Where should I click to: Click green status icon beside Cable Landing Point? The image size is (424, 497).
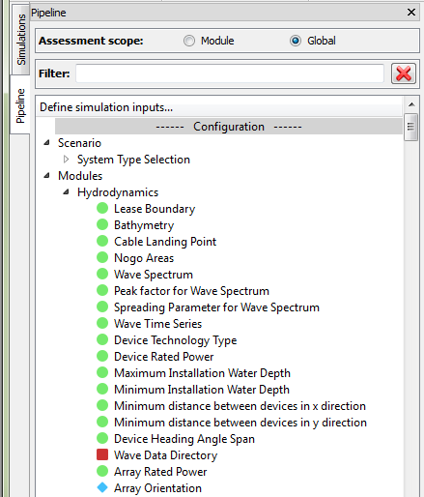click(102, 241)
